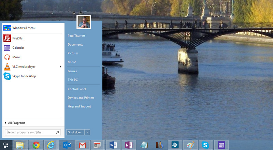273x150 pixels.
Task: Open Google Chrome from the taskbar
Action: point(36,145)
